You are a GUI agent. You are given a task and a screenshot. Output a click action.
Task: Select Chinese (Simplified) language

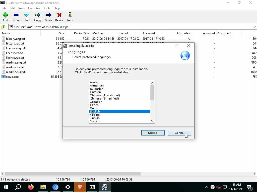(x=120, y=98)
